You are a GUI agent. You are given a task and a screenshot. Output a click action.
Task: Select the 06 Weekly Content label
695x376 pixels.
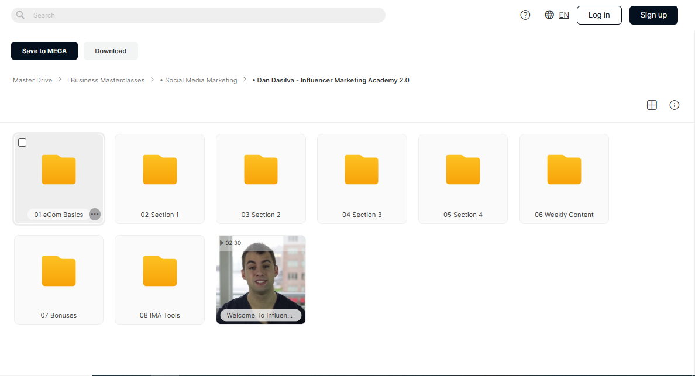tap(564, 215)
